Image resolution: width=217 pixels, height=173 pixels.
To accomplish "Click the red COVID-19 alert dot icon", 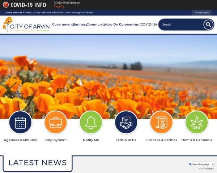I will 6,5.
